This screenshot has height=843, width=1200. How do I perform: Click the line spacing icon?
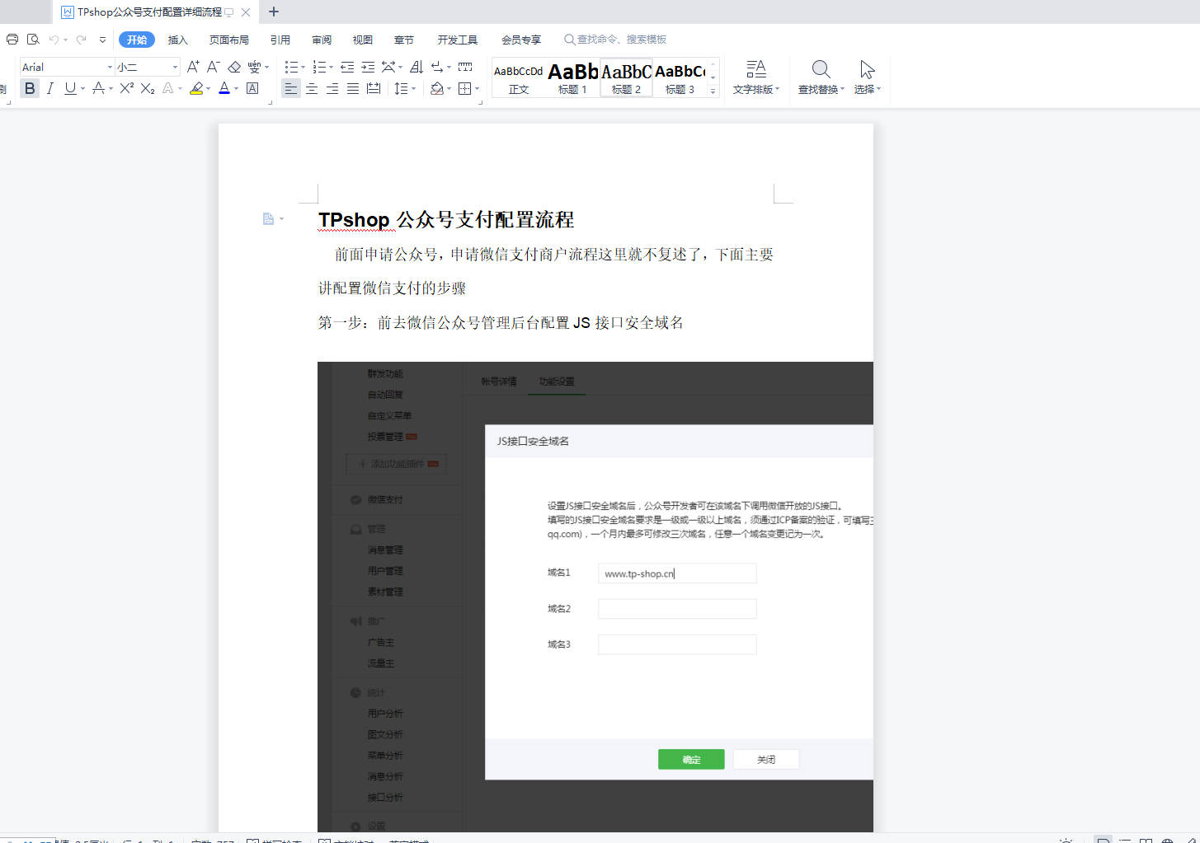tap(401, 88)
